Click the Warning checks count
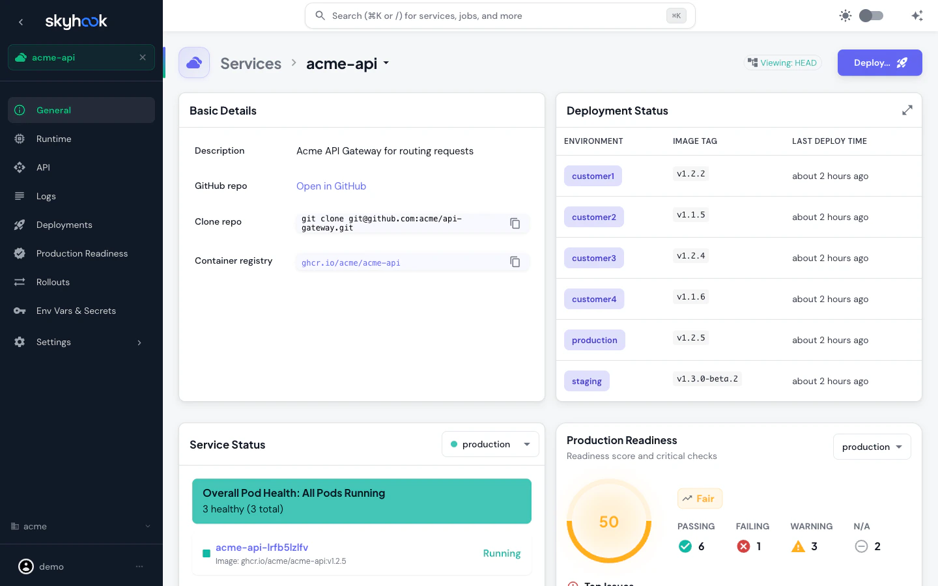This screenshot has height=586, width=938. tap(804, 546)
